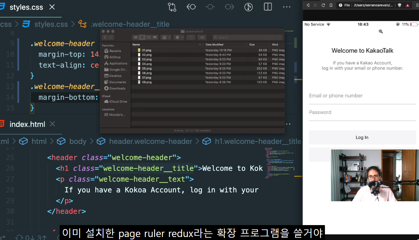The width and height of the screenshot is (419, 240).
Task: Sort Finder list by Name column
Action: [167, 44]
